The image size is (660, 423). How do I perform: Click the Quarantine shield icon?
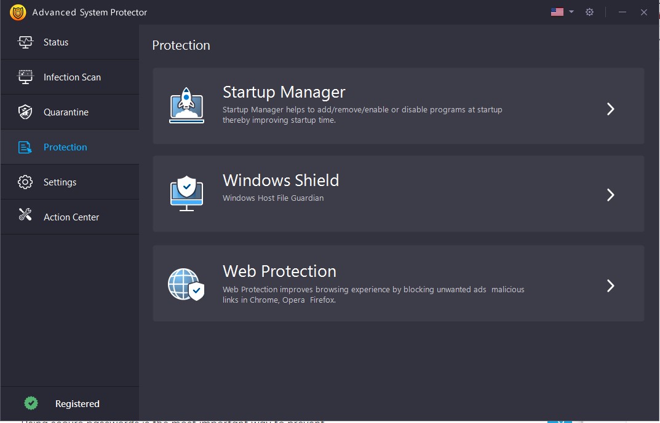[25, 112]
